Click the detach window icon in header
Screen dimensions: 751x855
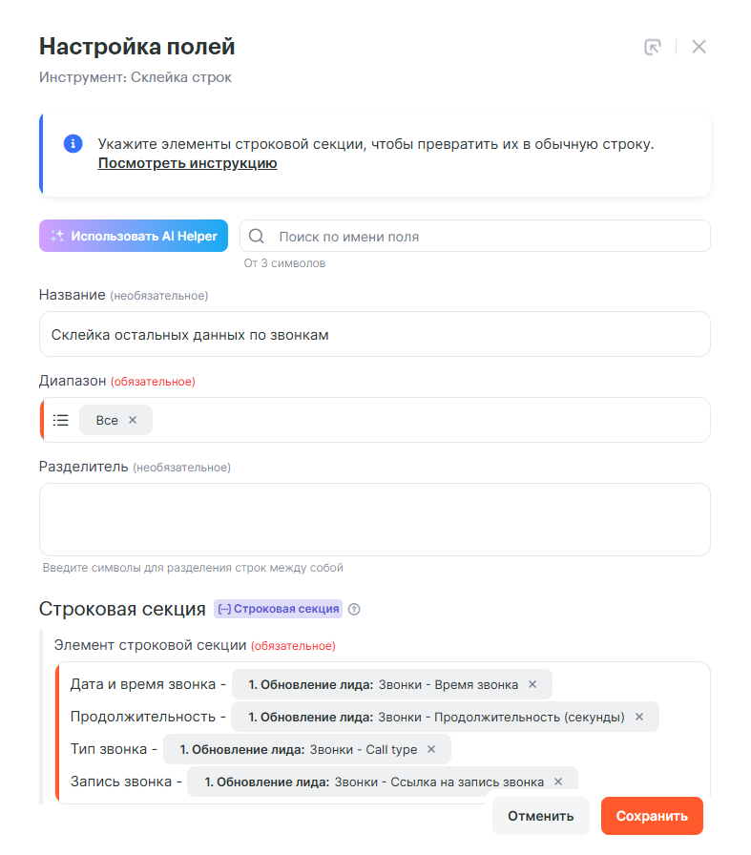653,48
